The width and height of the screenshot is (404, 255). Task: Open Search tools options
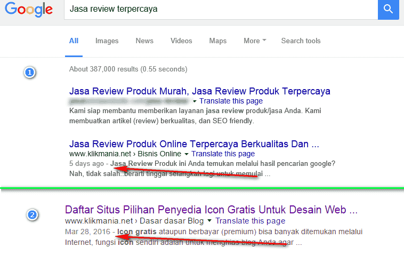click(301, 41)
